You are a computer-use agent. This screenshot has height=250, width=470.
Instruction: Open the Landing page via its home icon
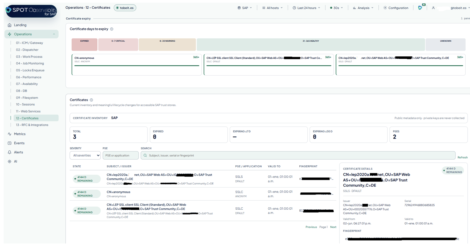coord(10,25)
